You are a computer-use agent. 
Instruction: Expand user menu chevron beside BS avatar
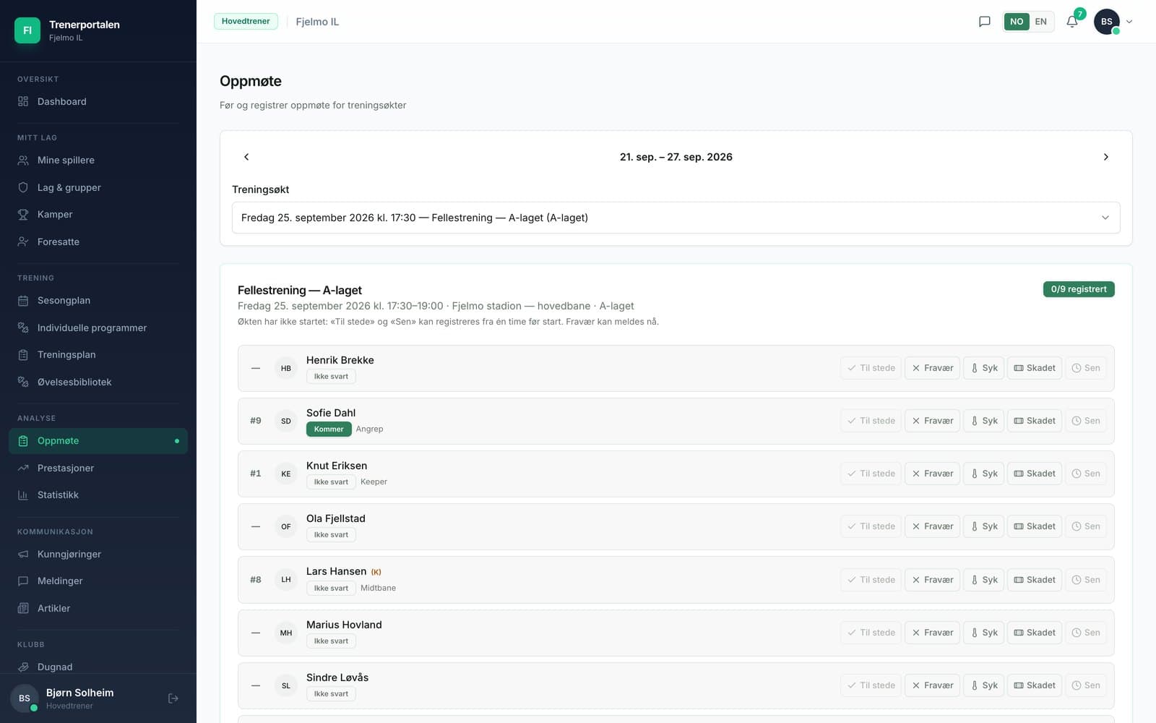point(1129,22)
